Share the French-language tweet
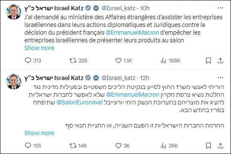 pyautogui.click(x=220, y=61)
